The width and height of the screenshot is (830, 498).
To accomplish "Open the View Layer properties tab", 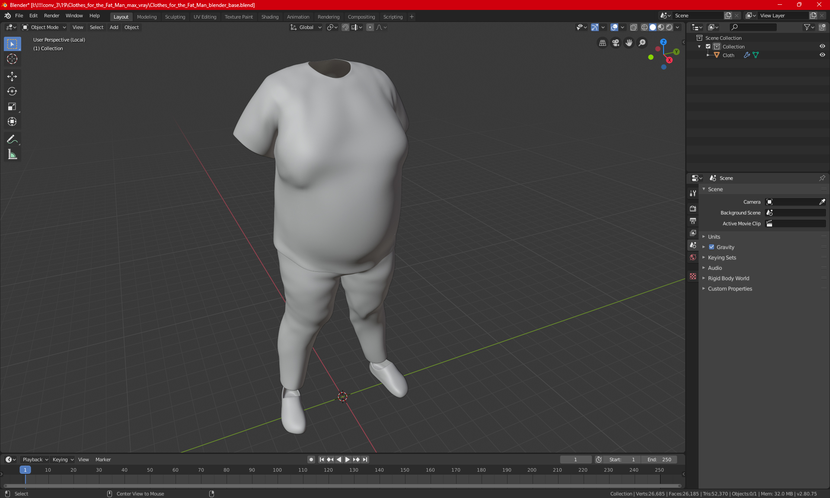I will pos(693,233).
